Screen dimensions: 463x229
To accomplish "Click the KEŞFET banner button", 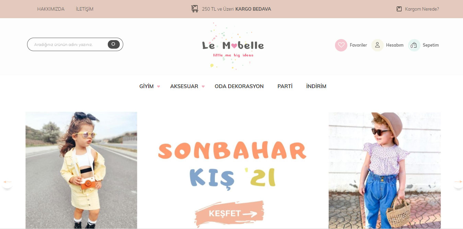I will tap(230, 214).
